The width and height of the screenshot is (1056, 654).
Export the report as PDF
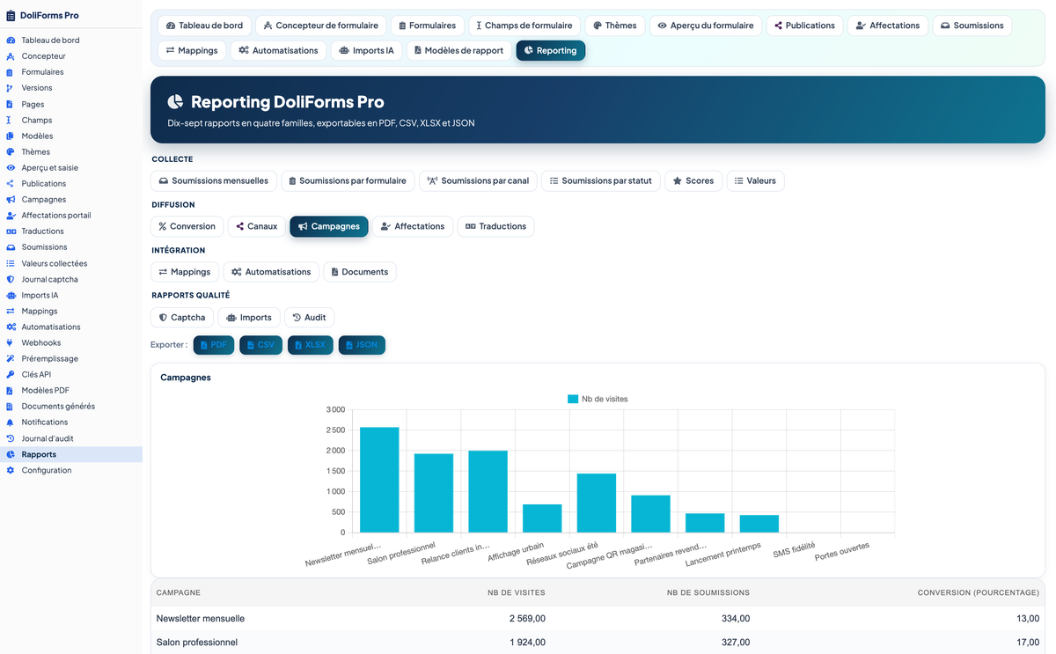click(214, 345)
